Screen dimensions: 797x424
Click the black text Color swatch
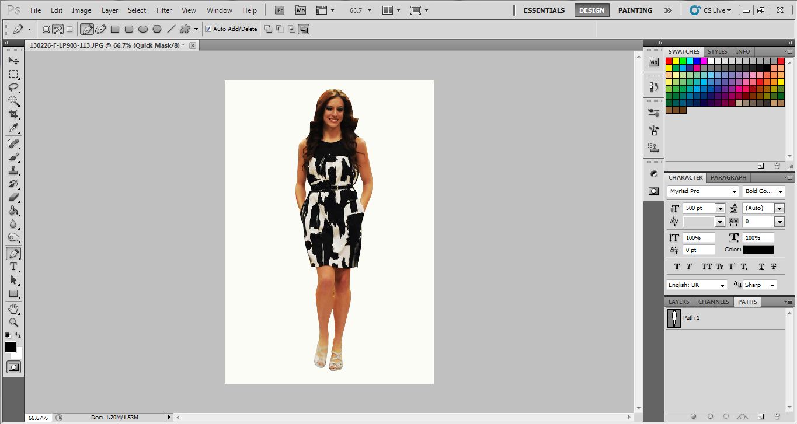coord(758,250)
